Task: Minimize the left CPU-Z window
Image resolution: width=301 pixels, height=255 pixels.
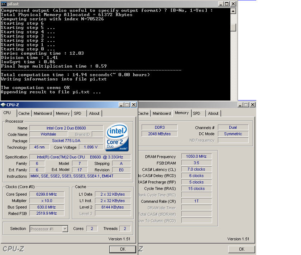Action: coord(121,105)
